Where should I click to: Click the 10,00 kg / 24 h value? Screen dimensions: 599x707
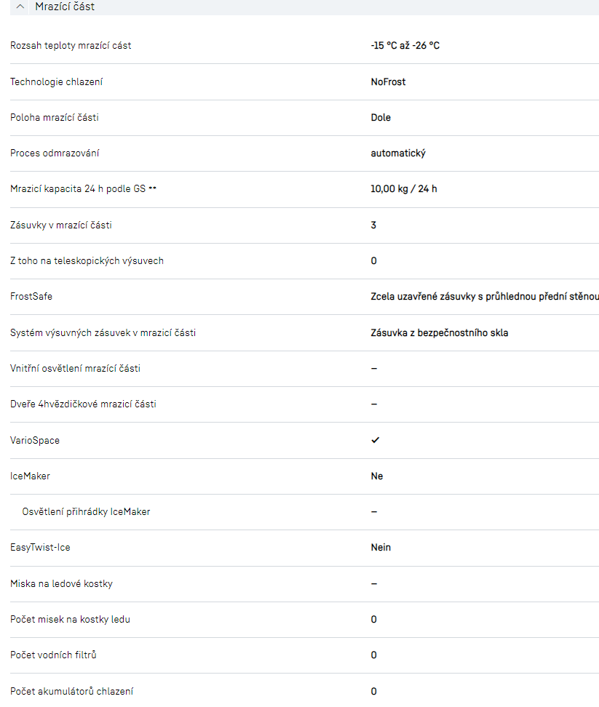[403, 189]
